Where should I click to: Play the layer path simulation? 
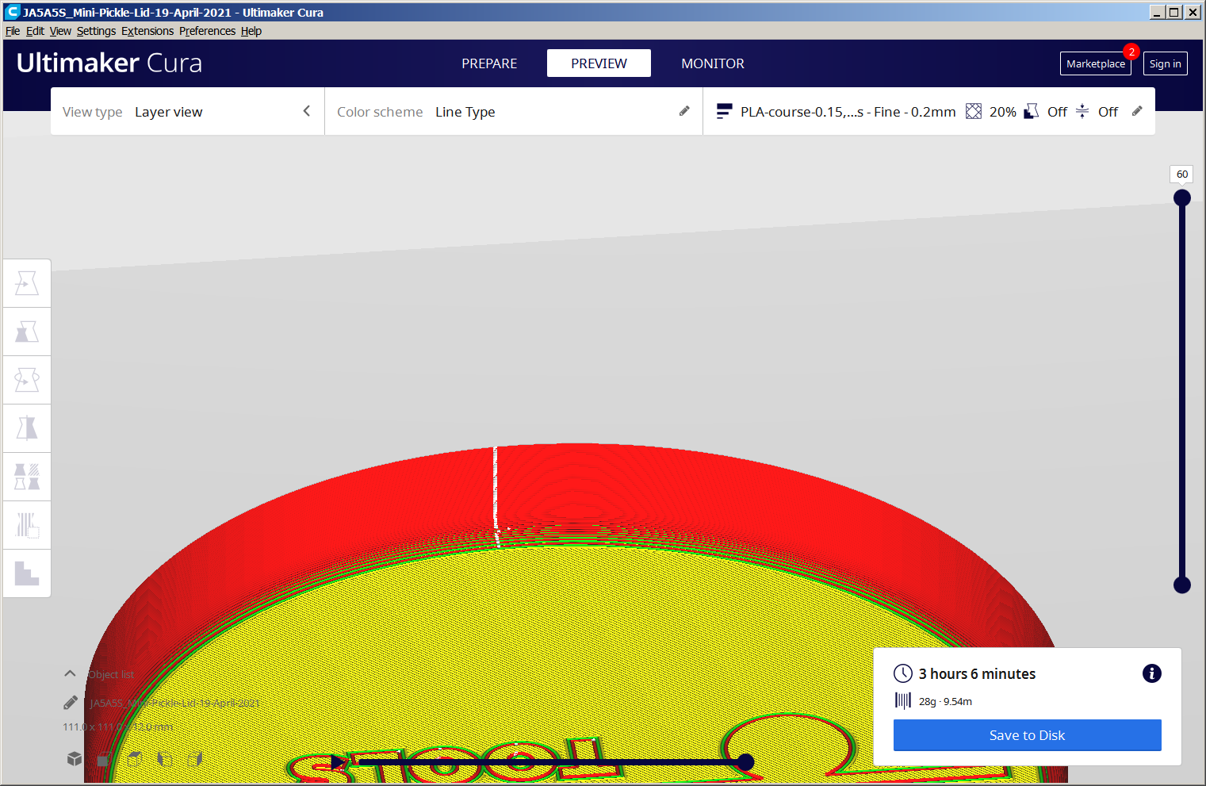tap(338, 762)
